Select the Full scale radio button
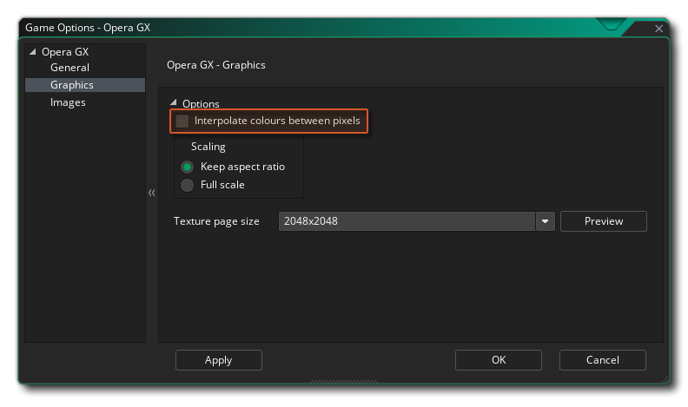688x407 pixels. (187, 185)
